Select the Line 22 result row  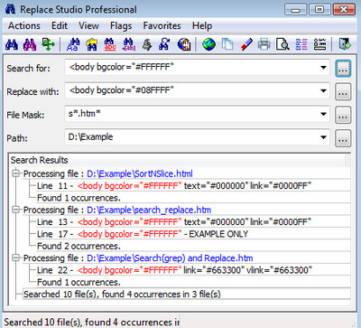(193, 270)
